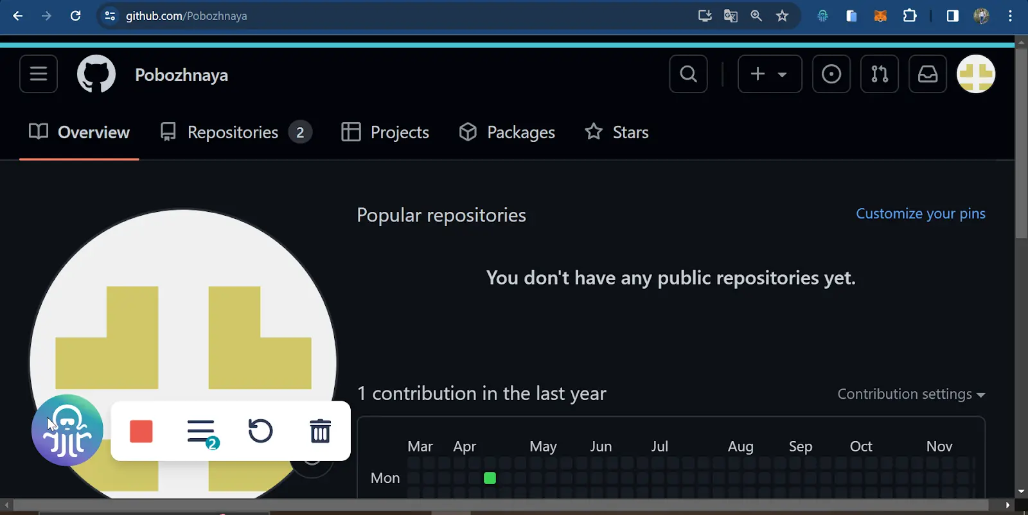This screenshot has height=515, width=1028.
Task: Expand the Create new plus dropdown
Action: pos(770,74)
